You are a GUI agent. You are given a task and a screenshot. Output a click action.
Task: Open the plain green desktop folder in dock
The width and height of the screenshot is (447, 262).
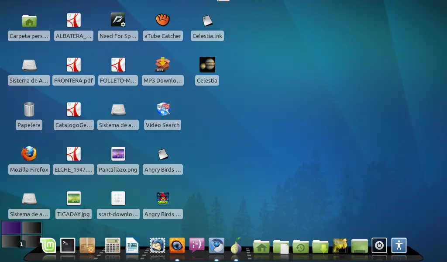(x=360, y=246)
